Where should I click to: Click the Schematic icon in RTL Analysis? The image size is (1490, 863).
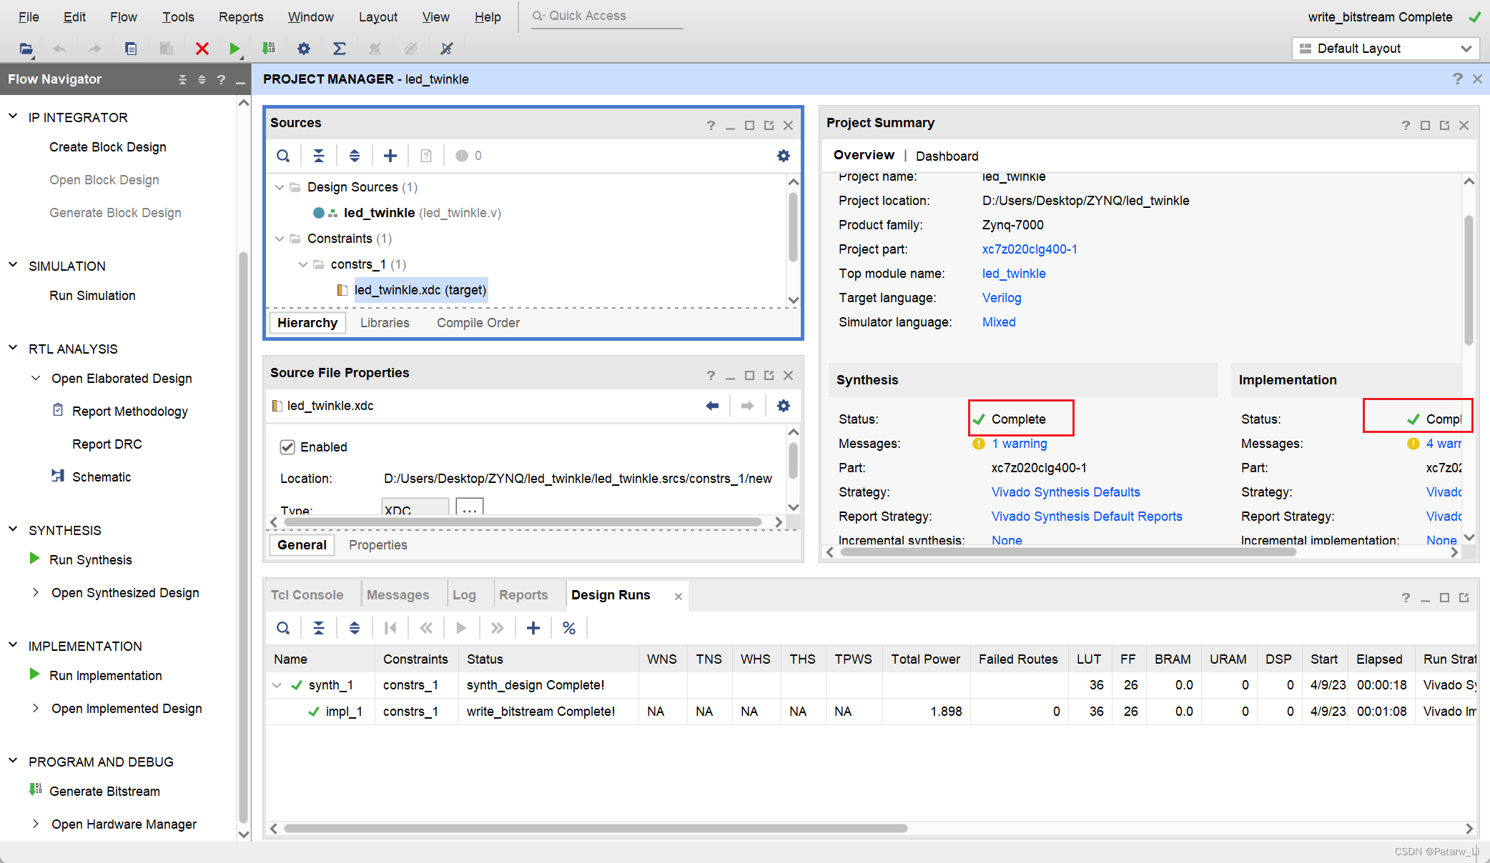58,476
